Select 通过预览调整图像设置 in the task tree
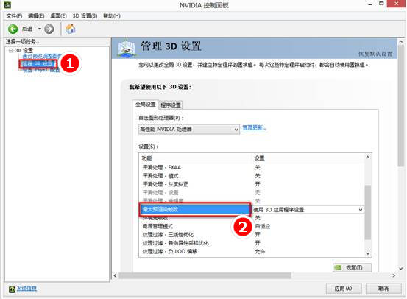The width and height of the screenshot is (407, 299). (41, 57)
